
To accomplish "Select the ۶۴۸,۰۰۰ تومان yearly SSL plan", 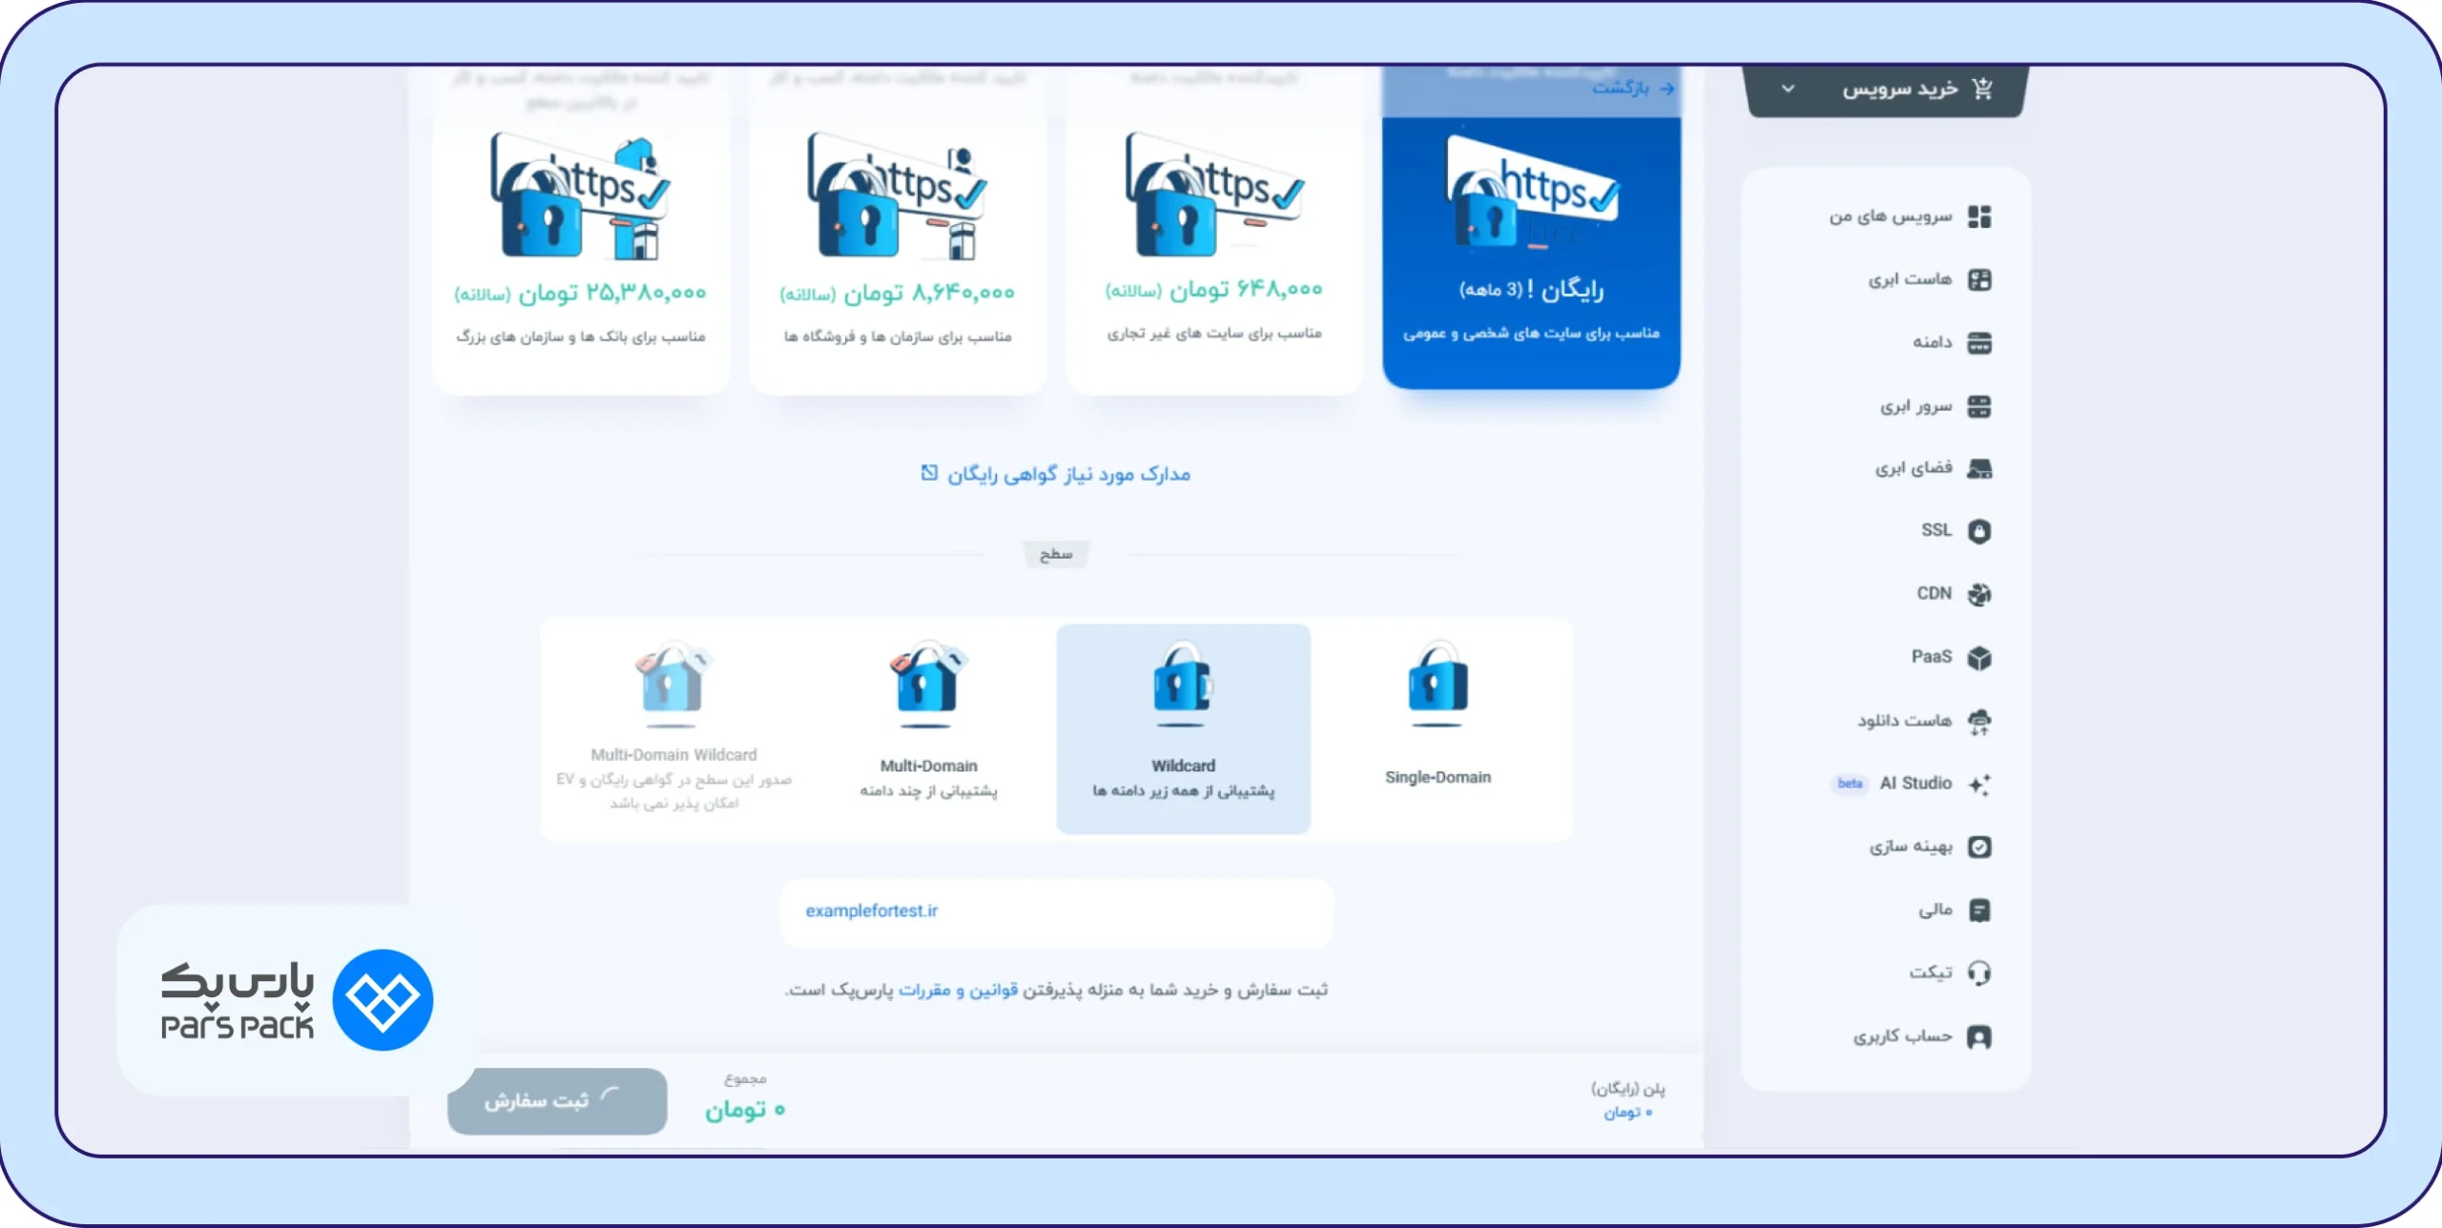I will tap(1214, 229).
